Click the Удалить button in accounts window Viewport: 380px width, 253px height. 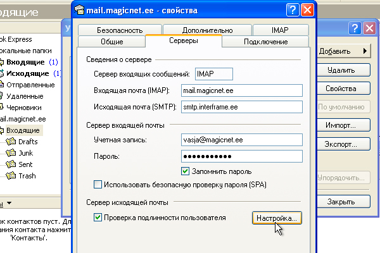[344, 70]
